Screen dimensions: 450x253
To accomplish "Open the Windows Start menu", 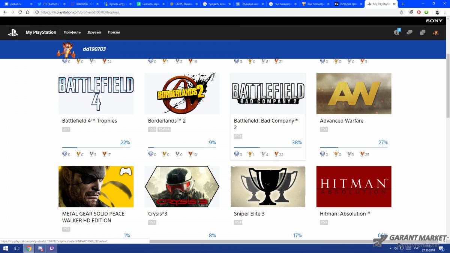I will click(x=6, y=248).
